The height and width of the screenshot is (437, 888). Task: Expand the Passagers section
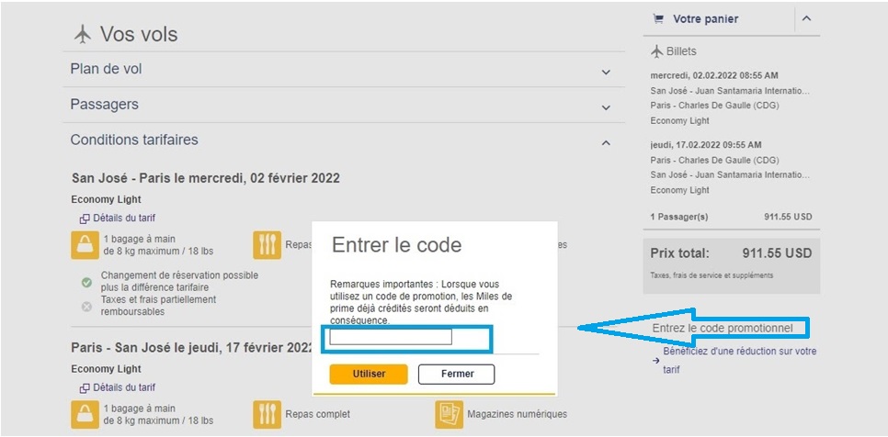pos(605,107)
